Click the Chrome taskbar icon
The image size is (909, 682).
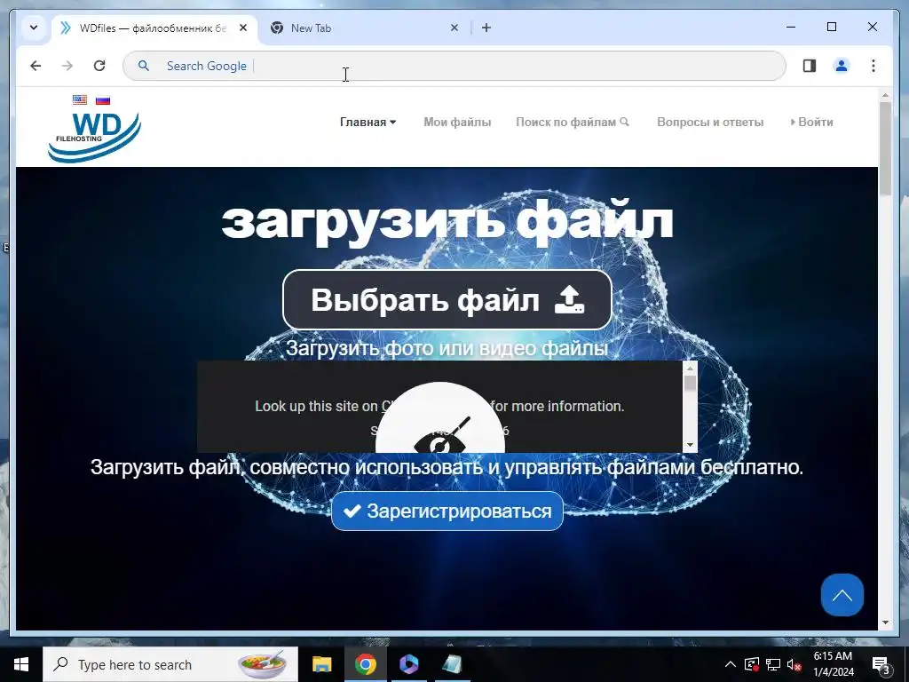(365, 664)
